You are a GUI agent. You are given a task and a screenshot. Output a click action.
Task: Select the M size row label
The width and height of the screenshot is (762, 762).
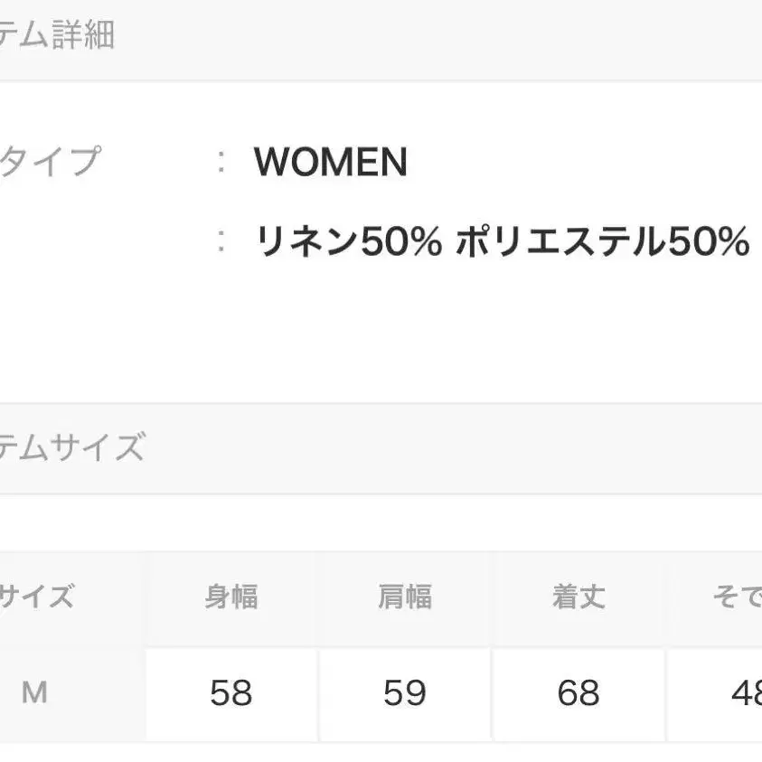point(34,693)
